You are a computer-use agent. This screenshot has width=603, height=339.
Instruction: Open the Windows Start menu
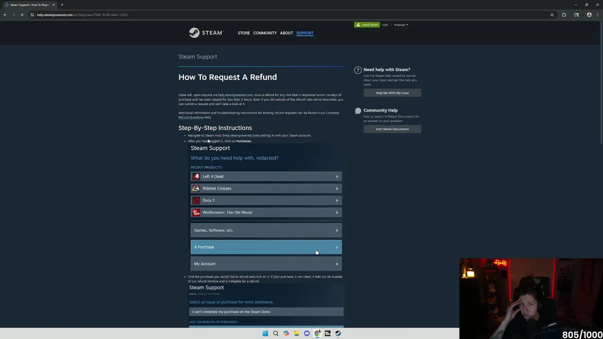pos(265,333)
